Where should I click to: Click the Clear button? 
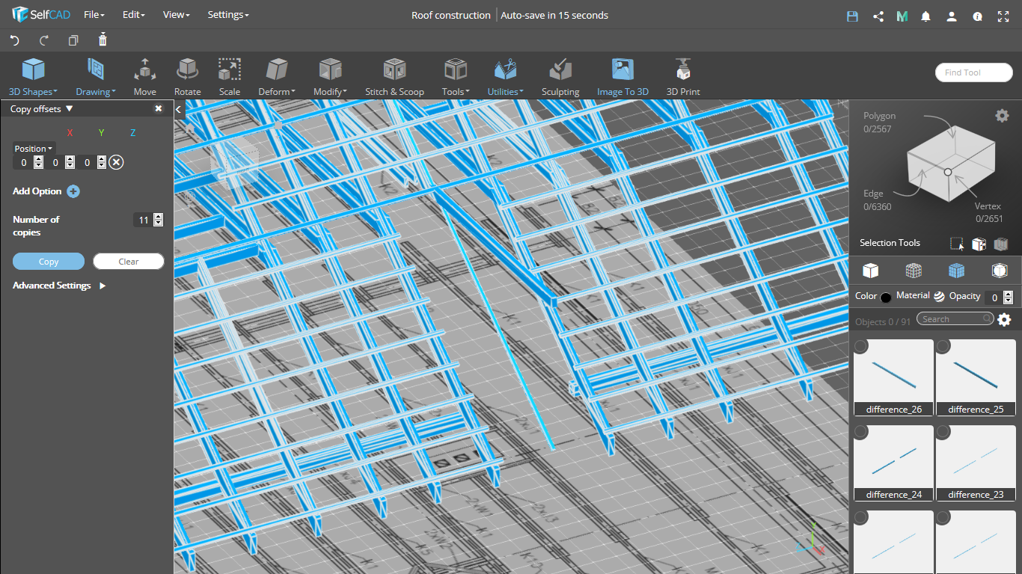129,262
